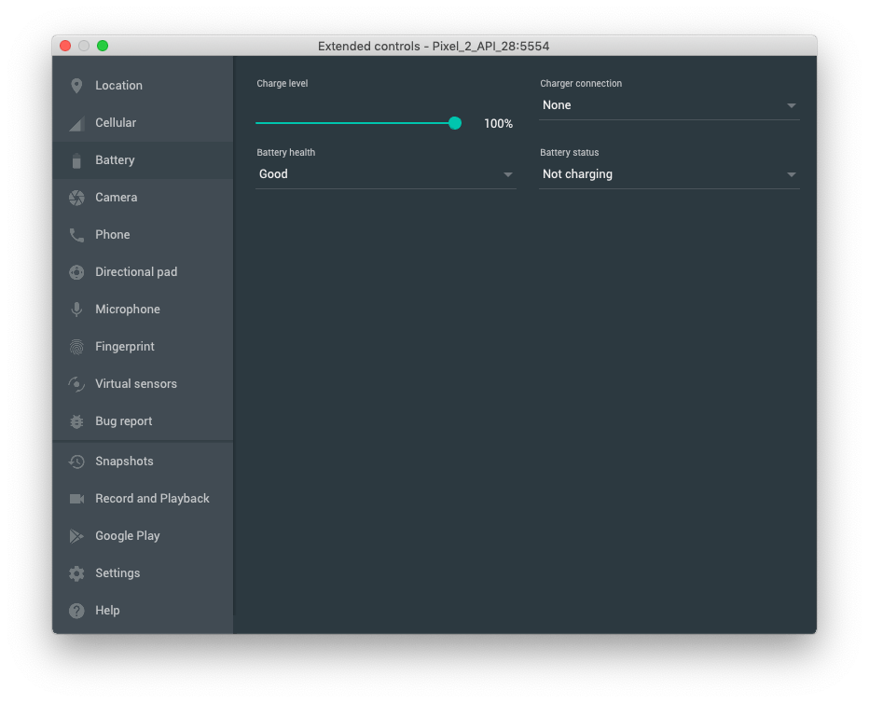869x703 pixels.
Task: Click the Camera aperture icon
Action: pos(76,198)
